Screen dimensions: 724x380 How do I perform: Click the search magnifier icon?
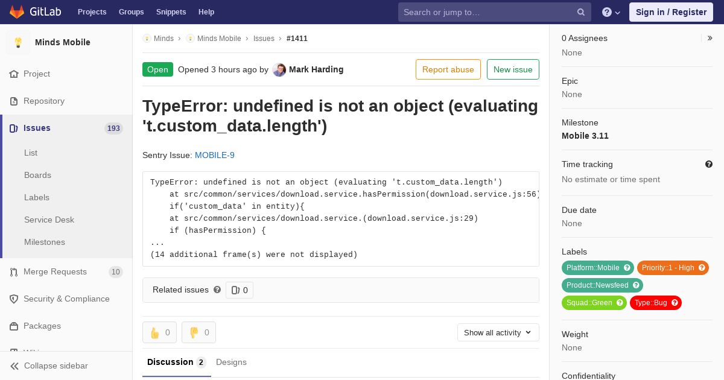tap(581, 12)
